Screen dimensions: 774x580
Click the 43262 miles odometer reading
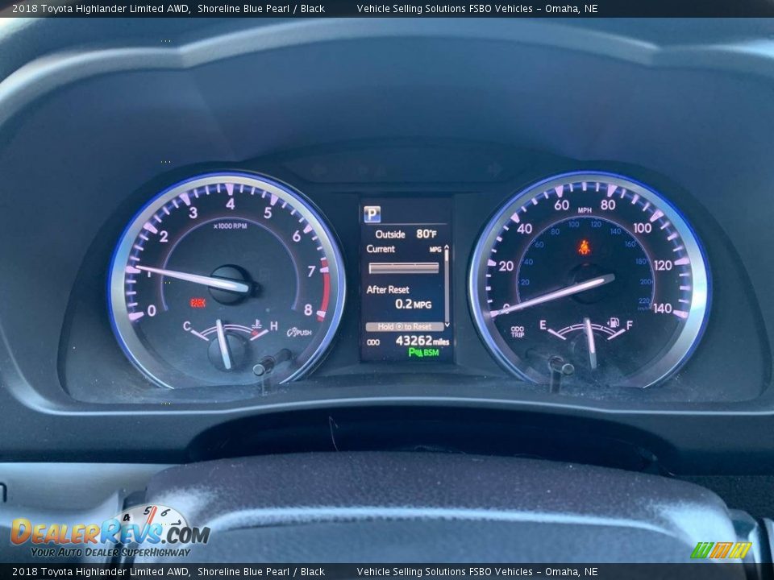[x=422, y=340]
